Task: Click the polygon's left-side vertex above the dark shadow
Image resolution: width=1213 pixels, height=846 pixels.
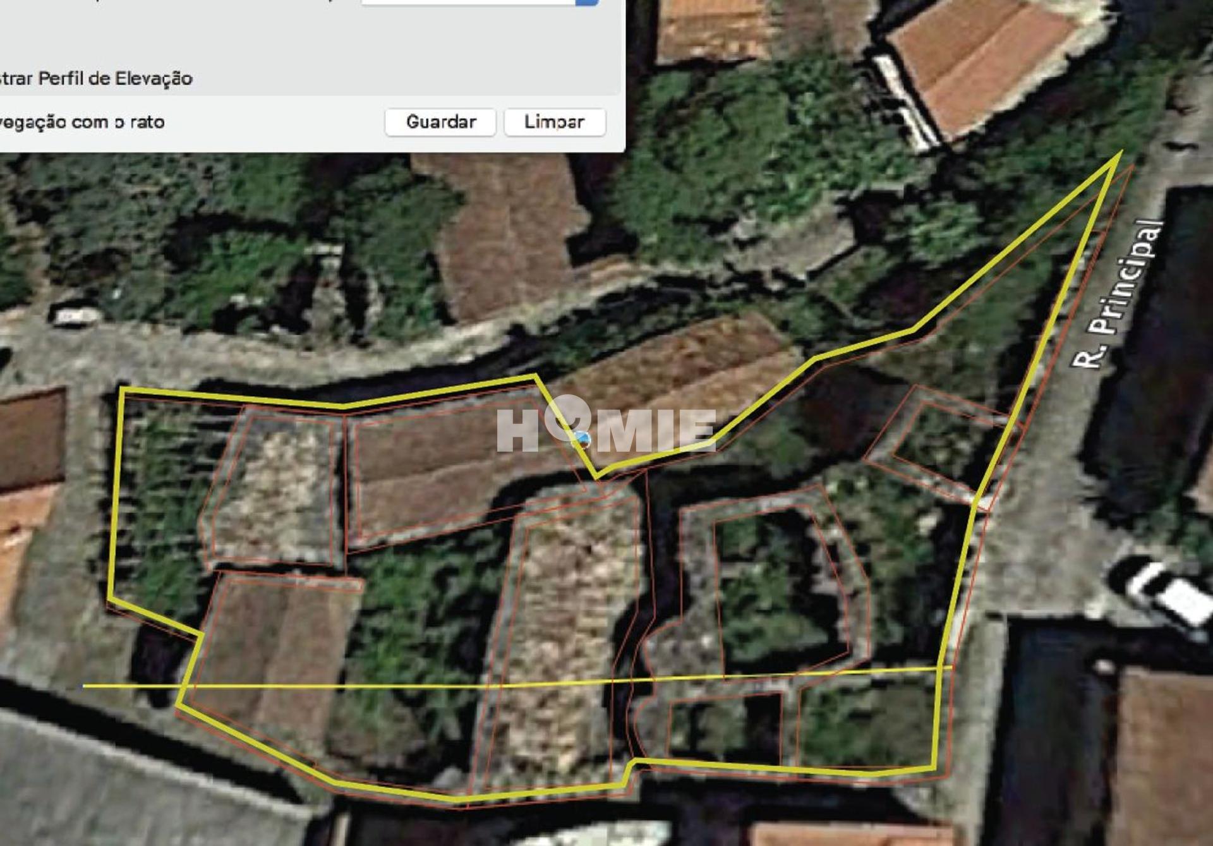Action: point(110,598)
